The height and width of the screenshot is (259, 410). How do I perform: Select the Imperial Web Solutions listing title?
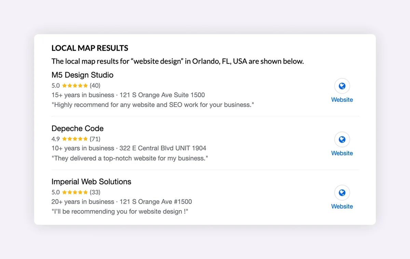(x=91, y=182)
